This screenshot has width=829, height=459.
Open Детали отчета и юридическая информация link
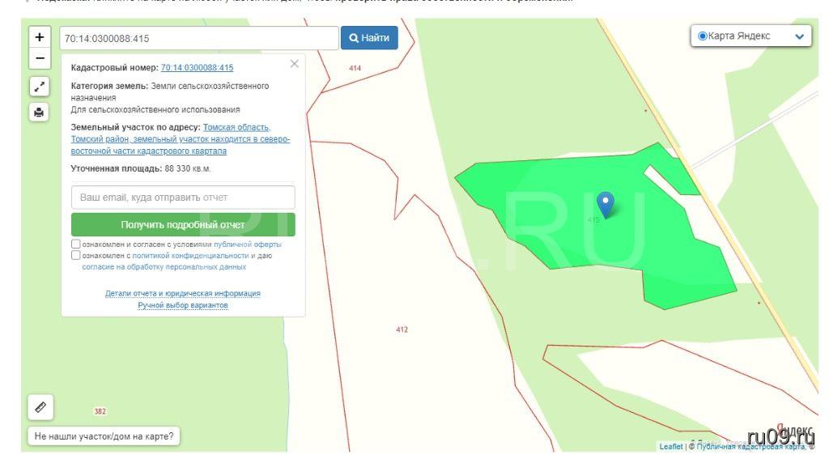(183, 293)
